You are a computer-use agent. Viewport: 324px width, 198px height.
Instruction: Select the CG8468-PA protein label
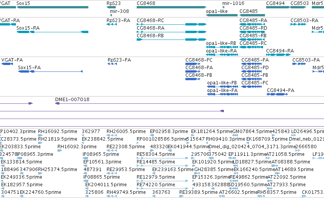199,67
